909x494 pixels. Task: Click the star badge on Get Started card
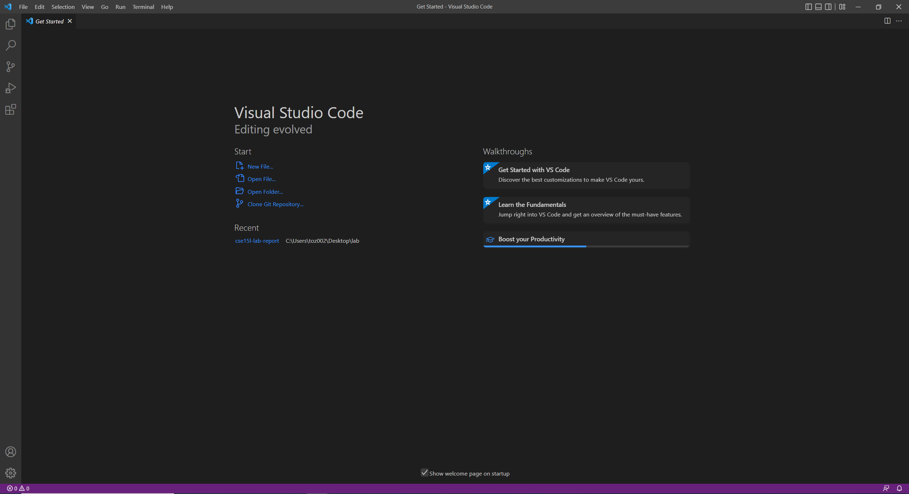coord(488,167)
